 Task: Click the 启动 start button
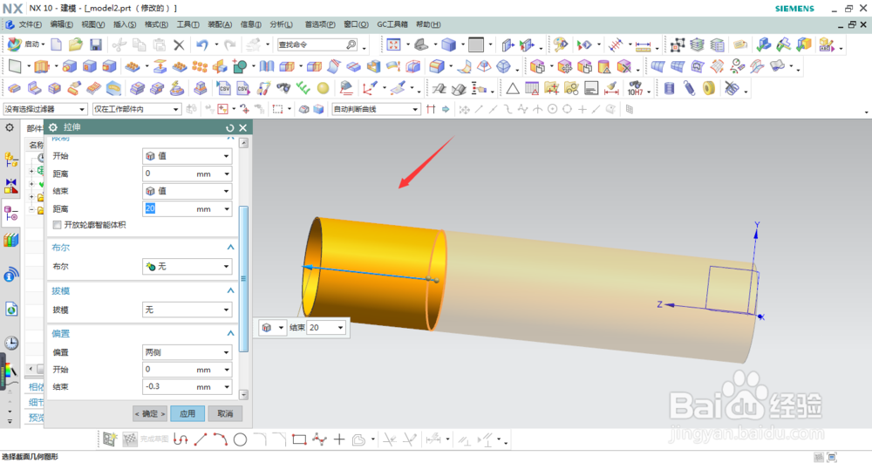click(25, 44)
